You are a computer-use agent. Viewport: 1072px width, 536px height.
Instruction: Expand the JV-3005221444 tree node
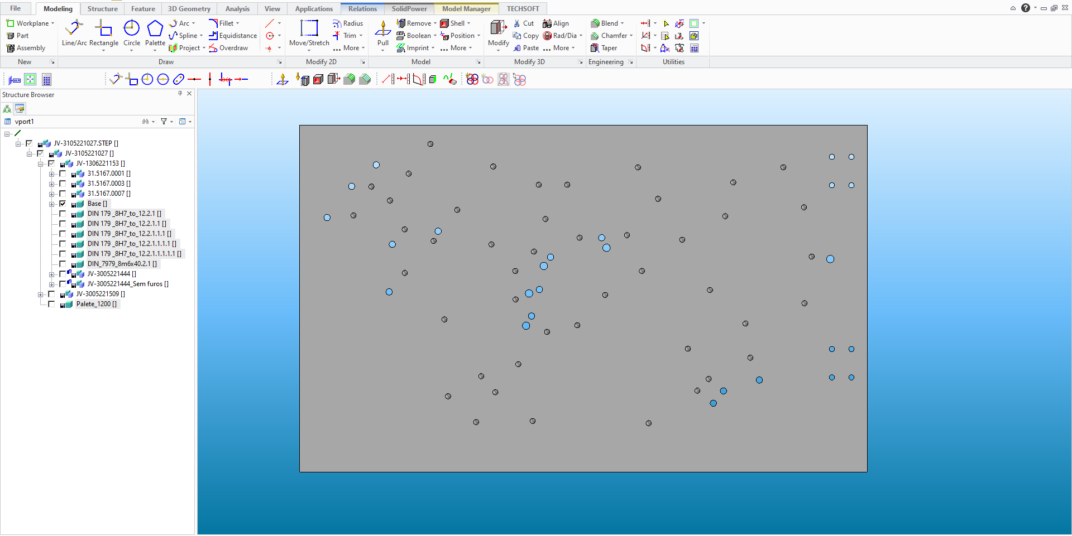click(53, 274)
